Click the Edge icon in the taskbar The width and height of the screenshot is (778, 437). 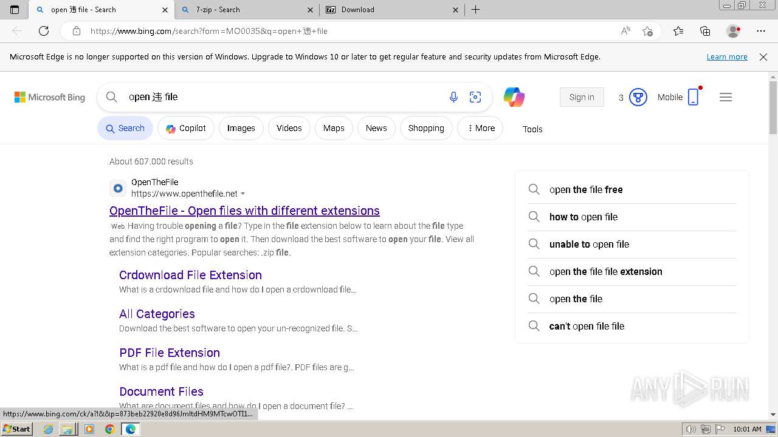[x=131, y=429]
